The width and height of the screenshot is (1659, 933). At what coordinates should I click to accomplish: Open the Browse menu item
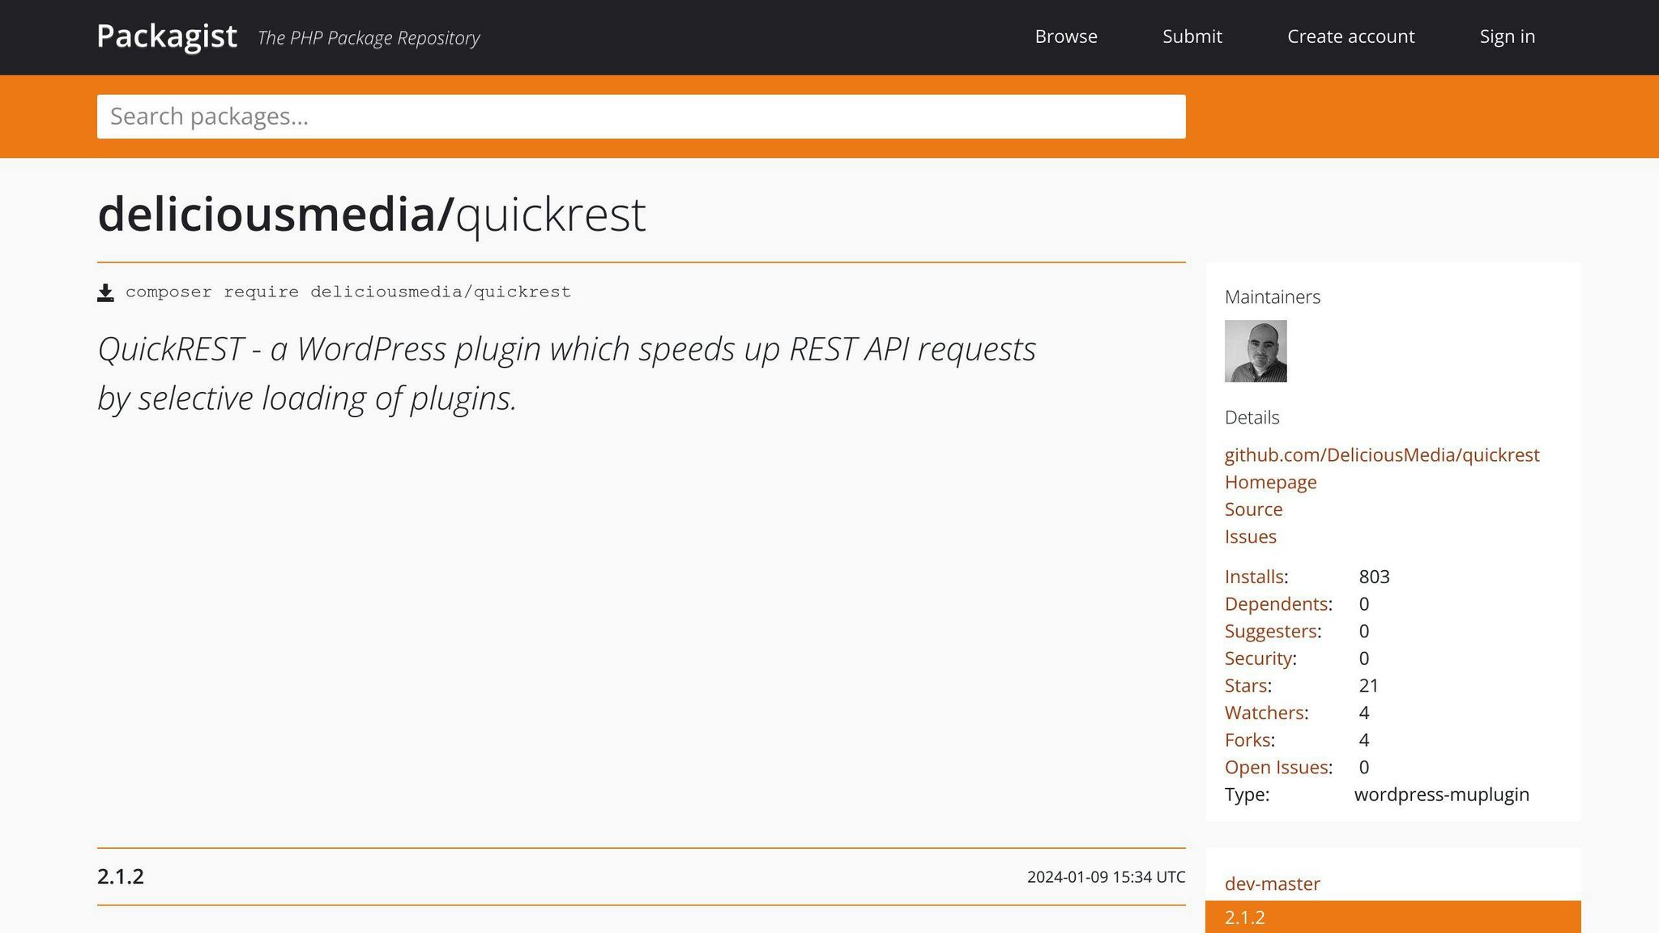coord(1066,36)
